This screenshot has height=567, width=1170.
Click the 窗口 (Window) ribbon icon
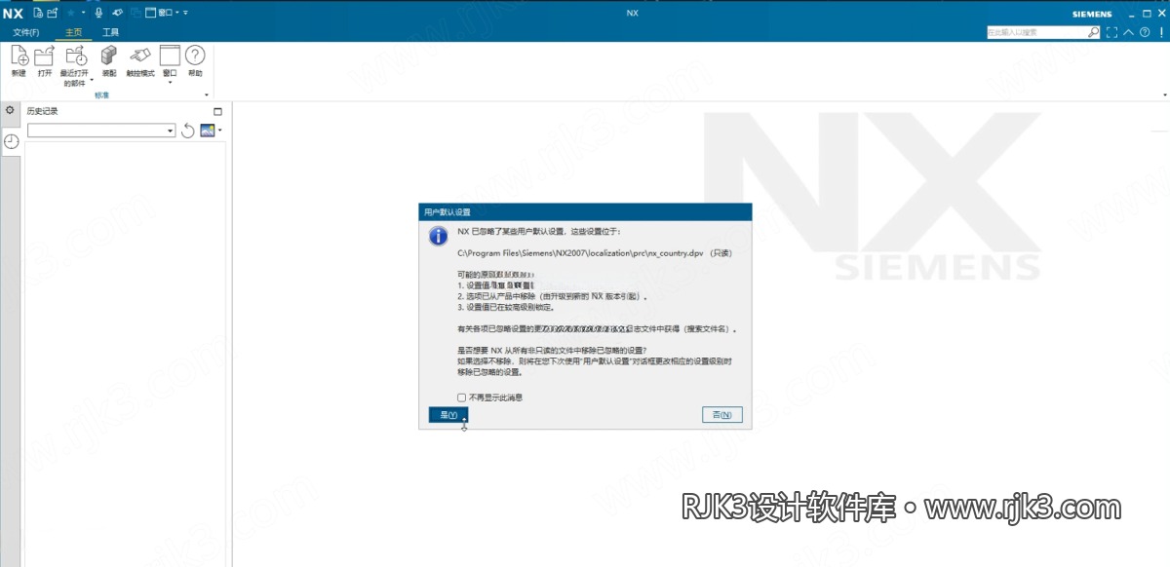(170, 56)
